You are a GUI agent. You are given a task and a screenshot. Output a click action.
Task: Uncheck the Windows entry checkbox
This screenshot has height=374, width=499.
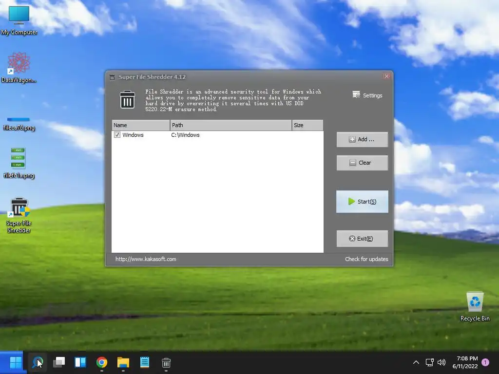point(117,135)
